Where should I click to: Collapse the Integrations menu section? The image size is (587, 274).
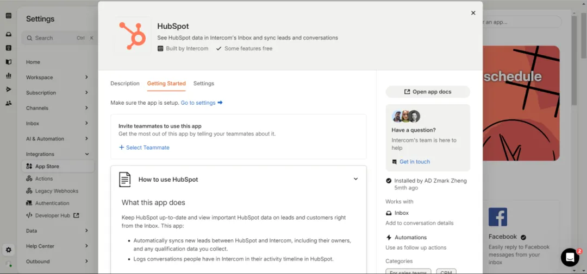click(x=57, y=154)
